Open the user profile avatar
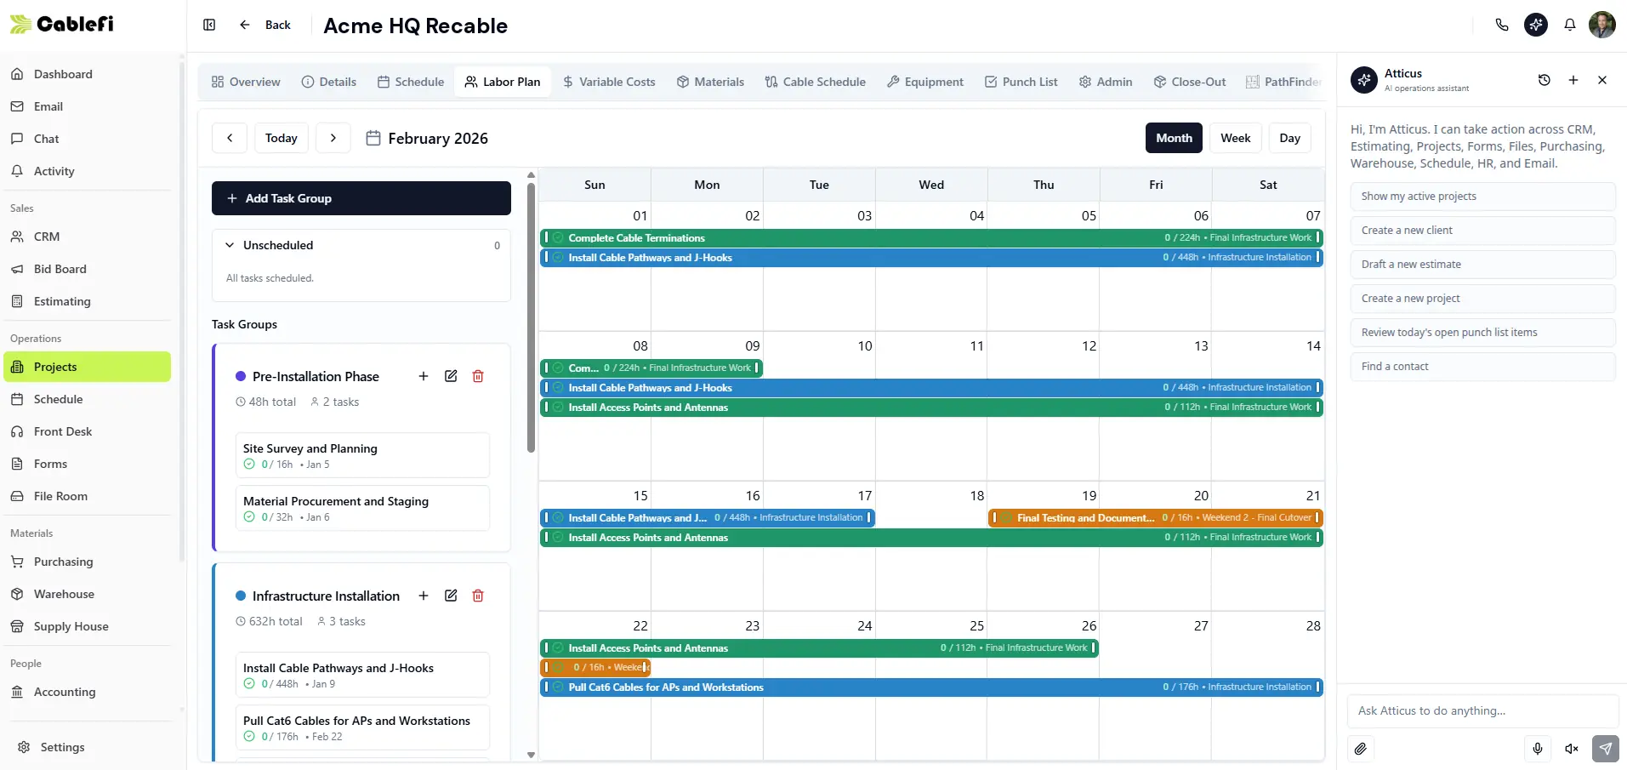The width and height of the screenshot is (1627, 770). click(x=1602, y=25)
